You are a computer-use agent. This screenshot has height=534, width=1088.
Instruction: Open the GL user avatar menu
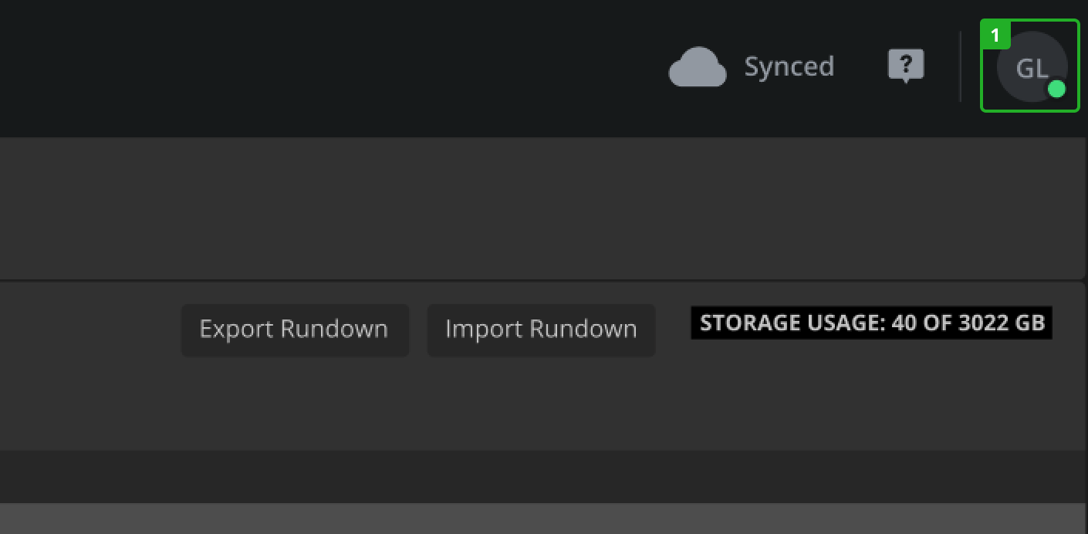pyautogui.click(x=1030, y=66)
